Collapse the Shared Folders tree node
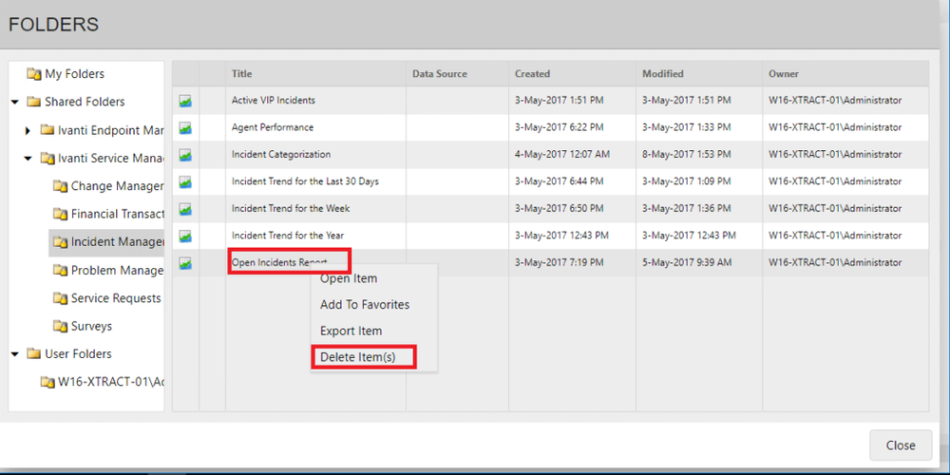The width and height of the screenshot is (950, 475). pyautogui.click(x=14, y=102)
